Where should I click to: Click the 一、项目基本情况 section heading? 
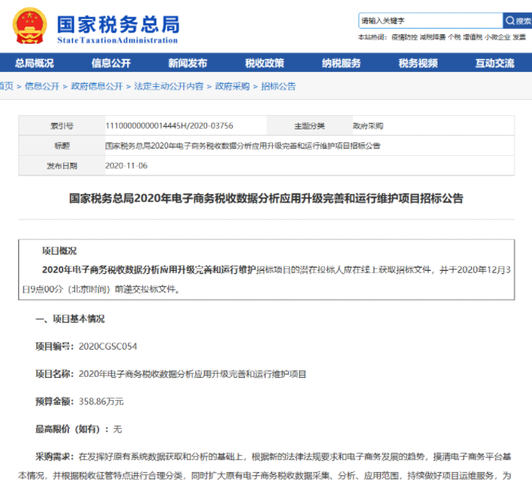pyautogui.click(x=70, y=319)
